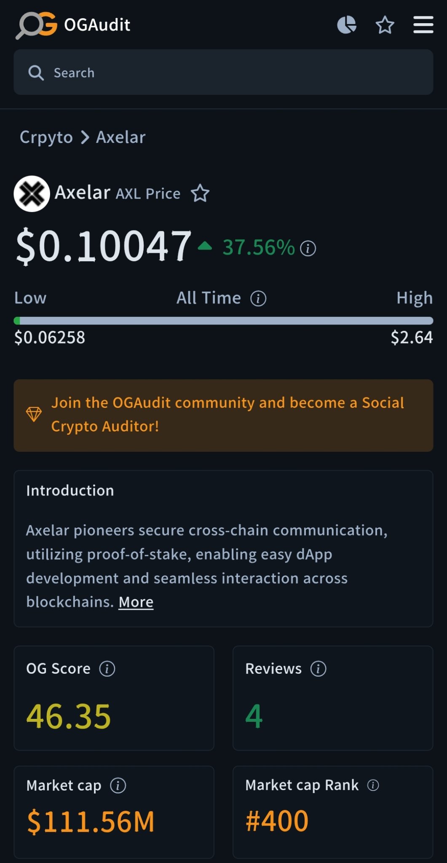Screen dimensions: 447x863
Task: Click the All Time price range bar
Action: [223, 321]
